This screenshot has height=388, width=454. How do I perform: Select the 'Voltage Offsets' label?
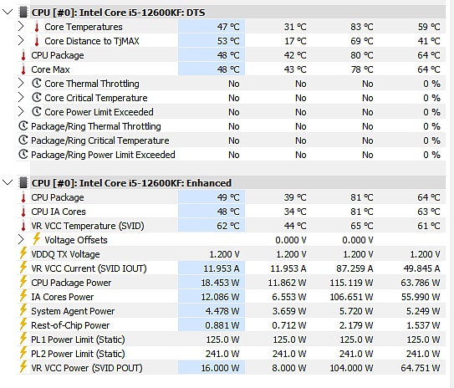pos(76,240)
